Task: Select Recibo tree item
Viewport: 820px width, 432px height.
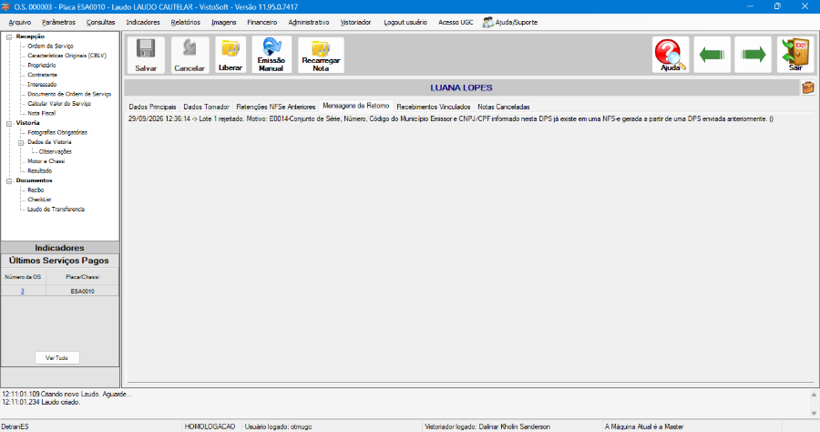Action: tap(36, 190)
